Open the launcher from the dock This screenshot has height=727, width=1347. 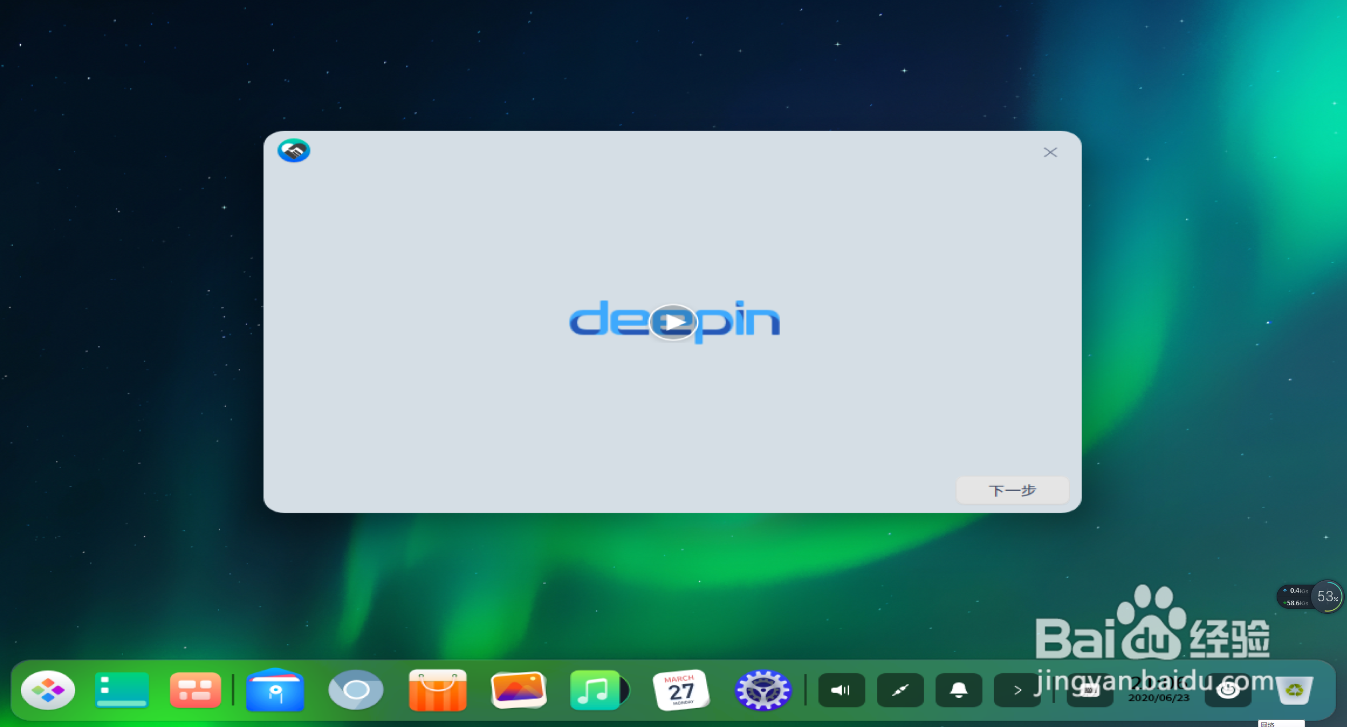(x=48, y=690)
